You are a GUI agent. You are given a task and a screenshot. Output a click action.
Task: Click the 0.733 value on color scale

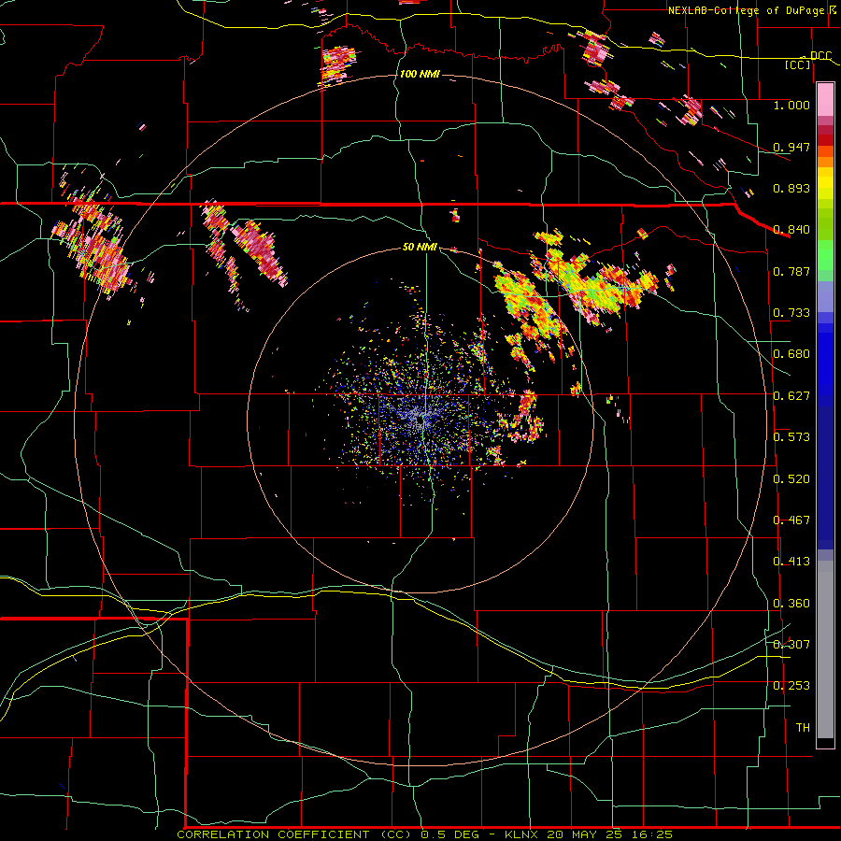[x=791, y=313]
